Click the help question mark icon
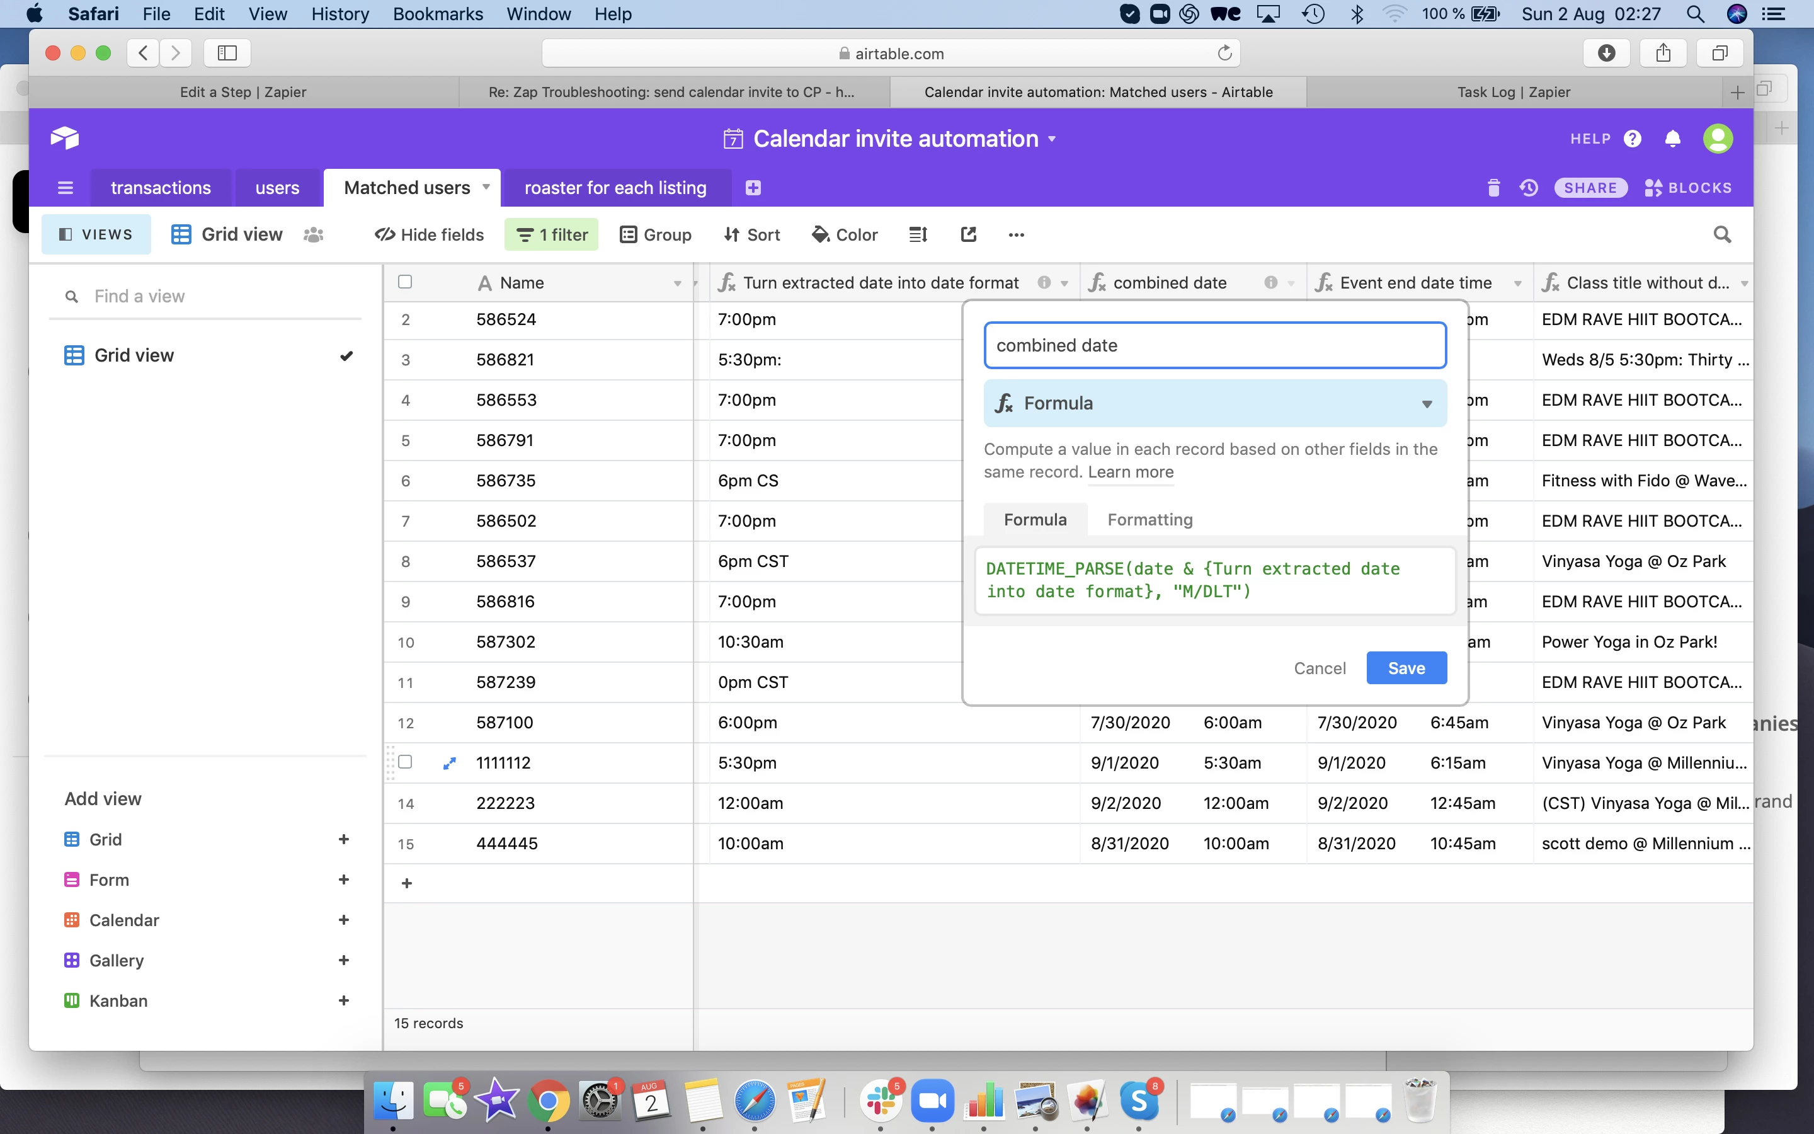 [1632, 139]
